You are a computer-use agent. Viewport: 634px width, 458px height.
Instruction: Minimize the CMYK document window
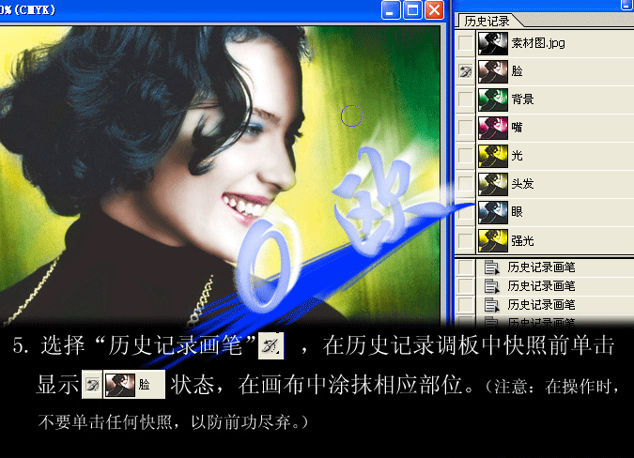pyautogui.click(x=391, y=9)
